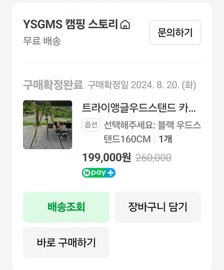Open the YSGMS 캠핑 스토리 store page
The width and height of the screenshot is (224, 270).
70,24
